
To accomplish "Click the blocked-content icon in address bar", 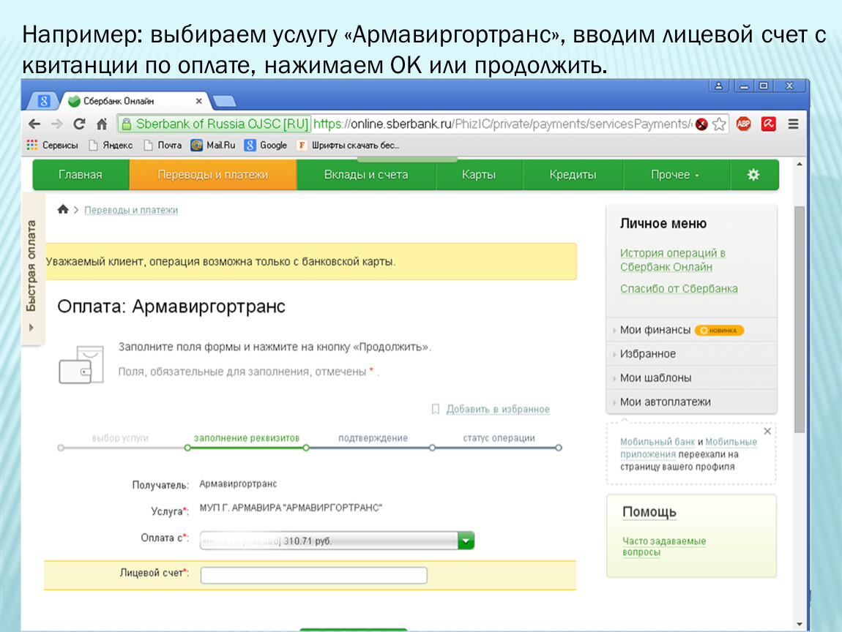I will [701, 124].
